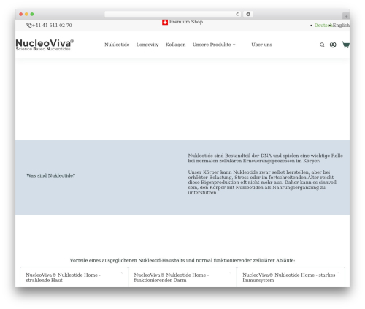Click the red close window button
Screen dimensions: 365x309
pos(21,14)
